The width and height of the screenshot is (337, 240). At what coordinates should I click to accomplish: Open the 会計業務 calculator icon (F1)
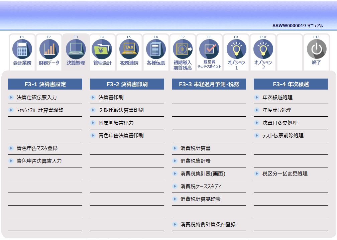click(x=22, y=48)
